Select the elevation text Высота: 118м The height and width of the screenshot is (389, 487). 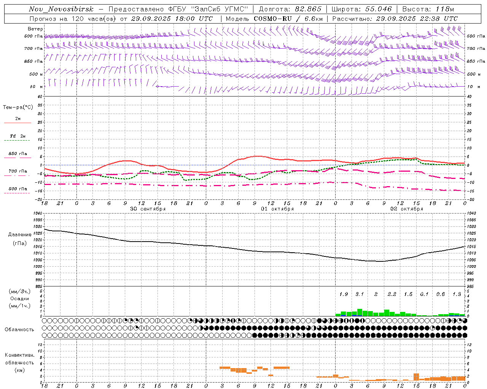[x=428, y=9]
